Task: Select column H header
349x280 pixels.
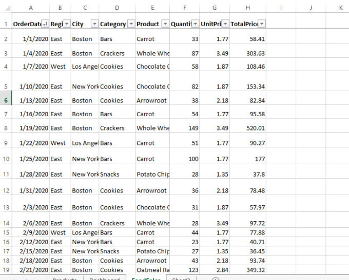Action: (248, 8)
